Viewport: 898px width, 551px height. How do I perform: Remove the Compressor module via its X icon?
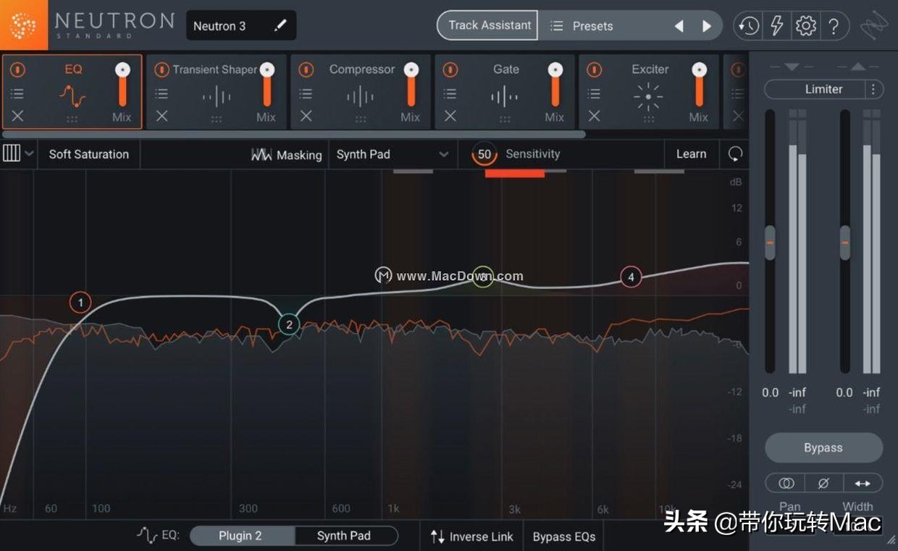(306, 116)
